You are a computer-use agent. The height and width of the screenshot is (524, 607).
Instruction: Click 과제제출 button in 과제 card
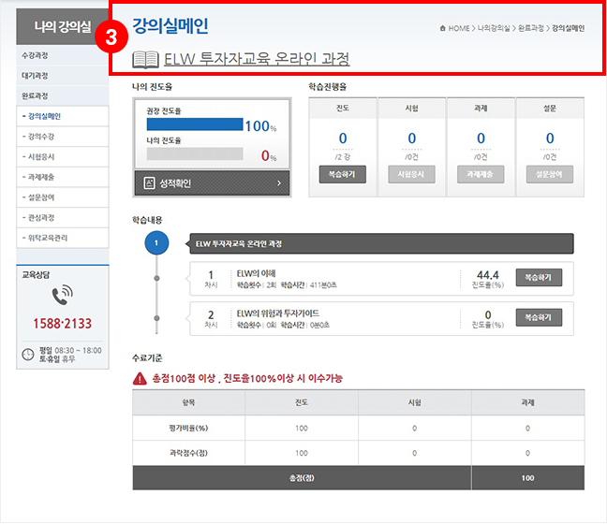481,174
